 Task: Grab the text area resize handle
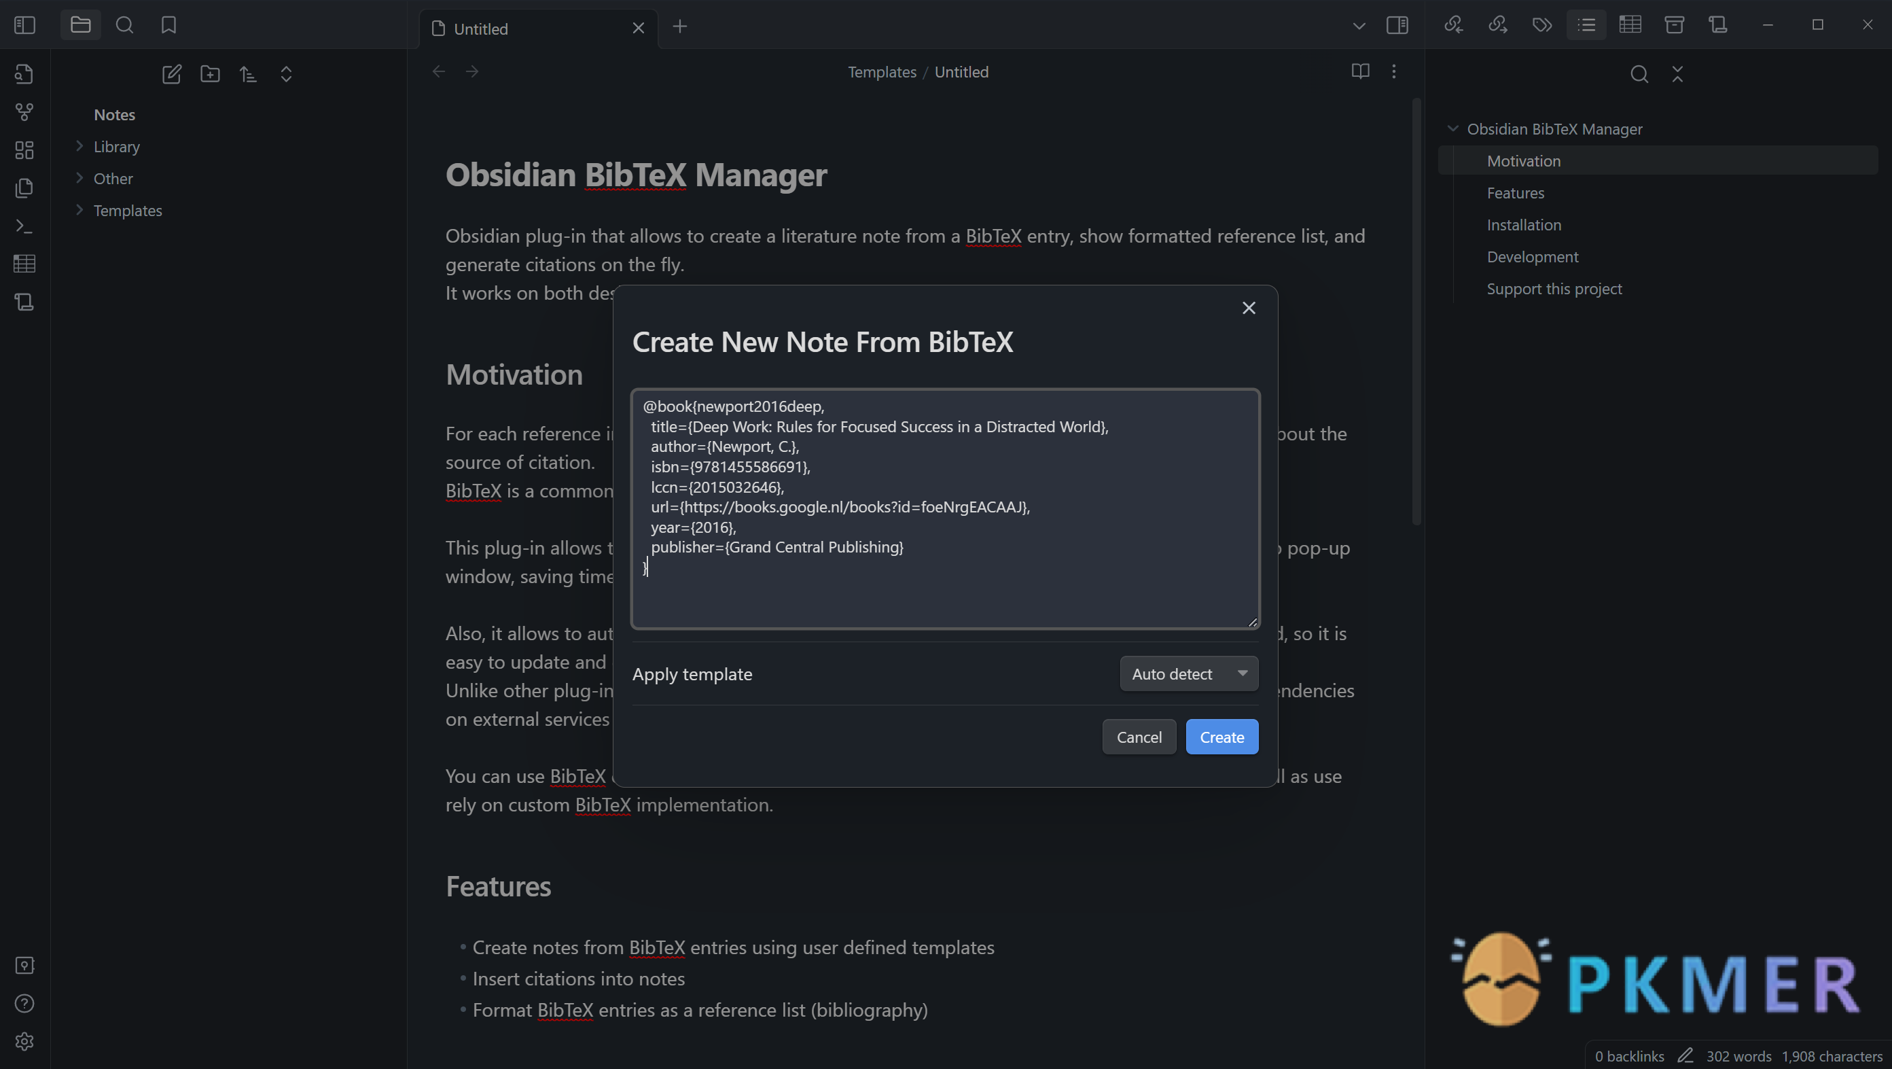tap(1252, 622)
